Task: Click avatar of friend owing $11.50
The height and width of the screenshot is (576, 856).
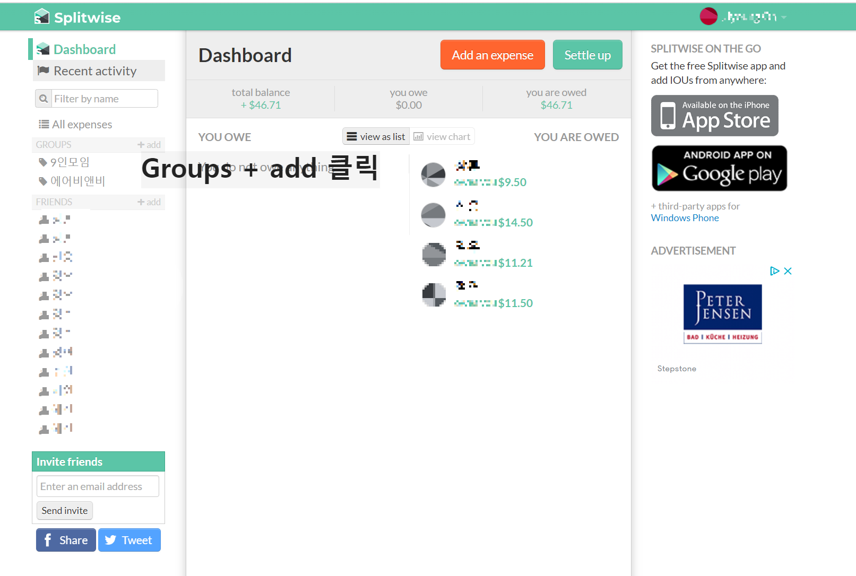Action: pyautogui.click(x=434, y=295)
